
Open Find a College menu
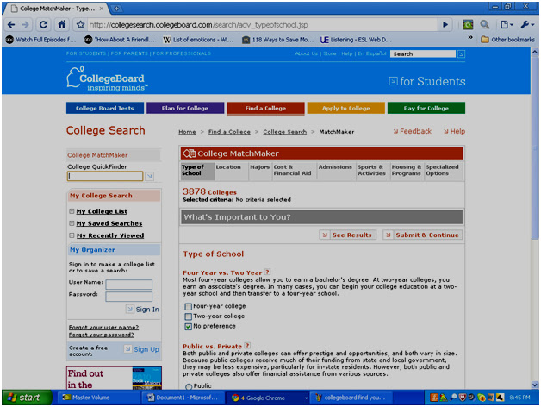coord(265,109)
